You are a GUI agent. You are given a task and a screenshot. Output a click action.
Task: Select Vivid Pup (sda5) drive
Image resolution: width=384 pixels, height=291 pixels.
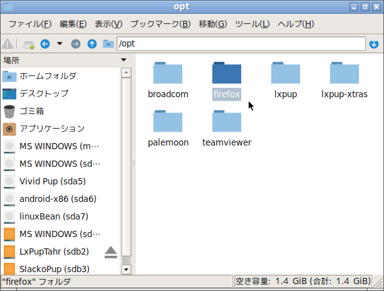tap(60, 182)
